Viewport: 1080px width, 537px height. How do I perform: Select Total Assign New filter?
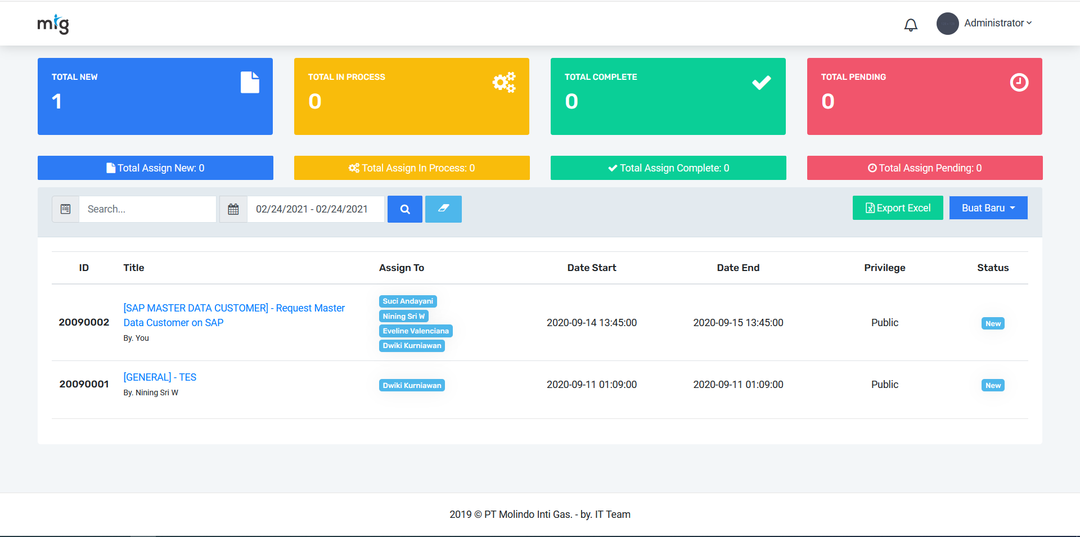(155, 168)
